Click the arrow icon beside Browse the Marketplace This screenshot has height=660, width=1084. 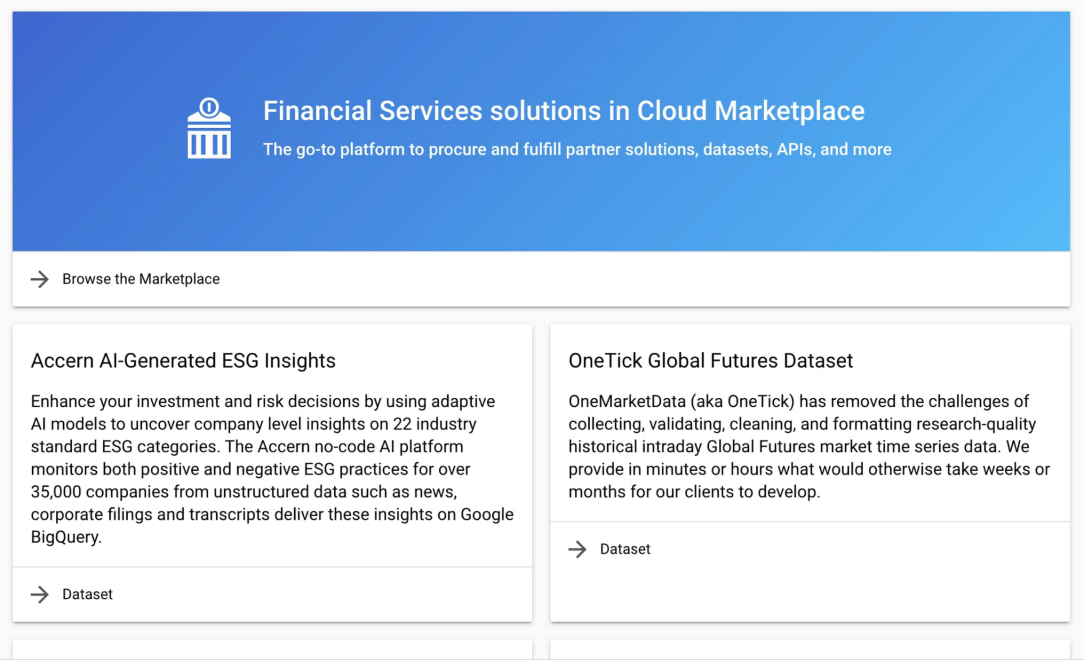[40, 279]
